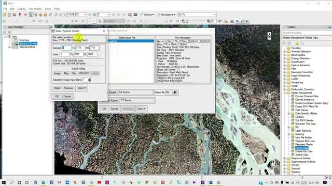Click the Lines To input field

(78, 54)
